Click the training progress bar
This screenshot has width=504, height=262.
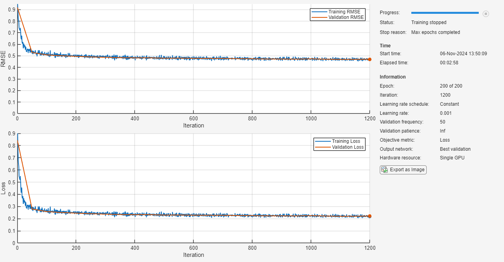coord(445,13)
